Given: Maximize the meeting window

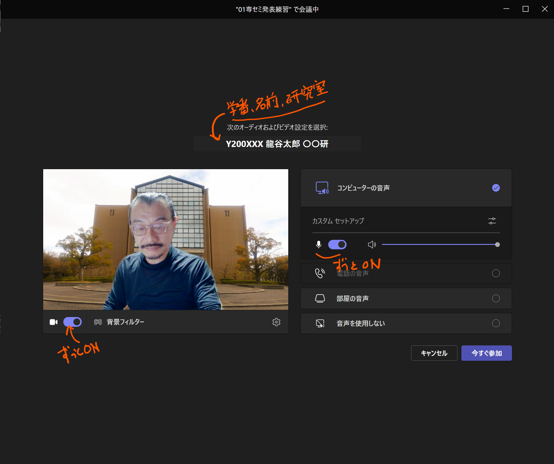Looking at the screenshot, I should [526, 9].
